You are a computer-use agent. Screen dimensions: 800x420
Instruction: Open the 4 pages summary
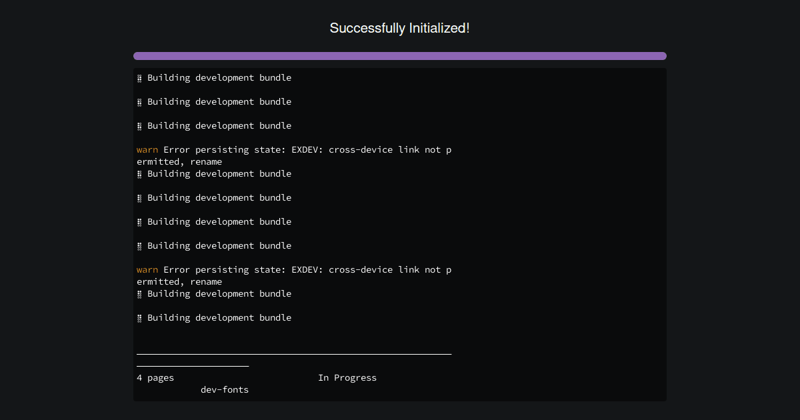coord(155,377)
